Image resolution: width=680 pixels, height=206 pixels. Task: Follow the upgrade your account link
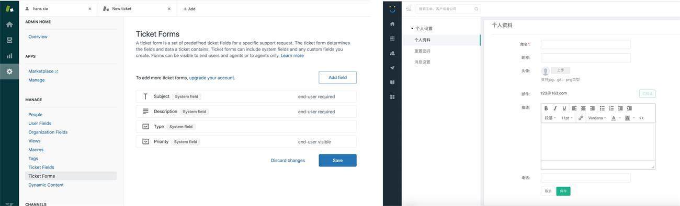click(x=212, y=78)
